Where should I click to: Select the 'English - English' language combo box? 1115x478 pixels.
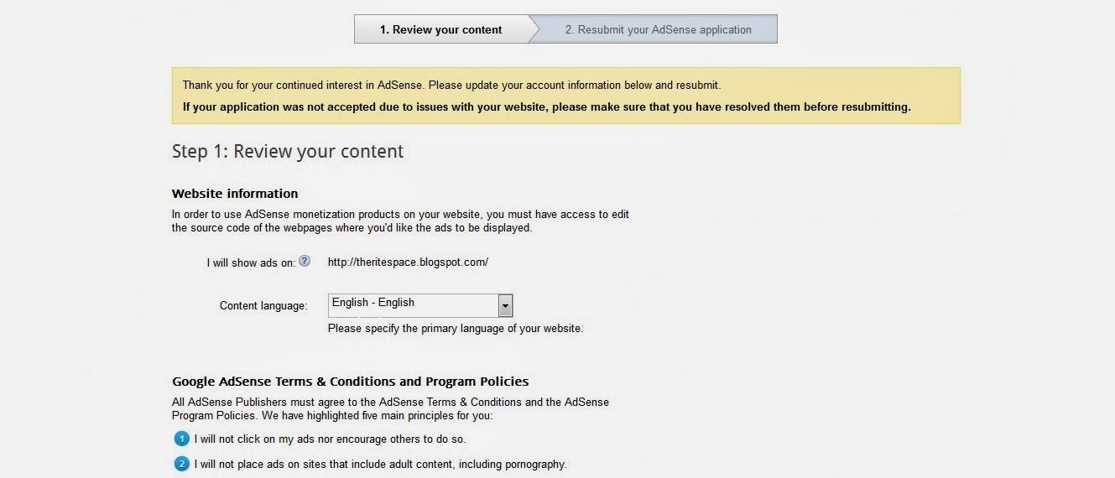[420, 304]
